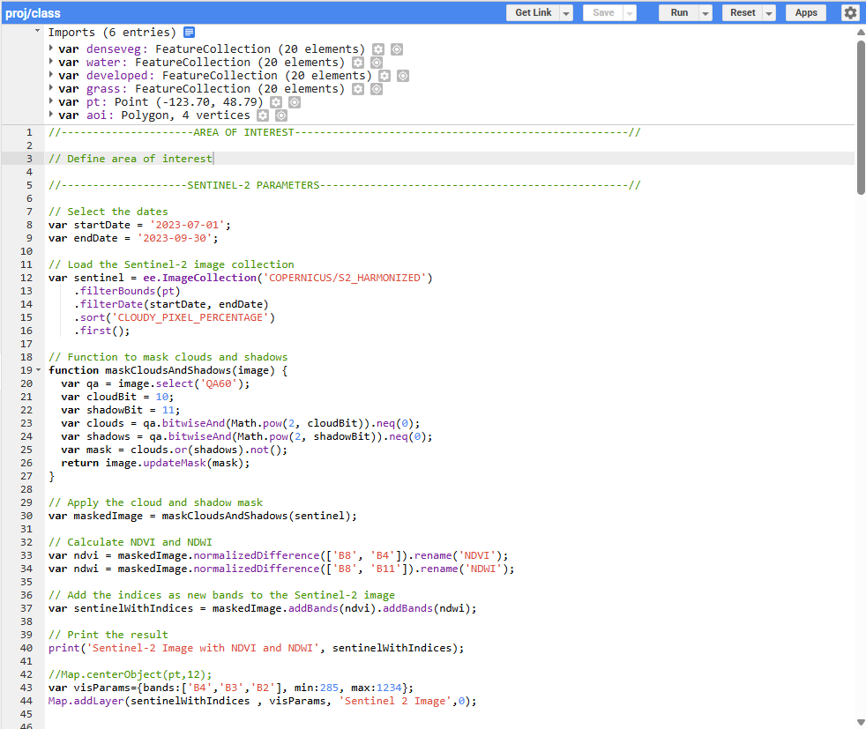The image size is (866, 729).
Task: Click target icon beside aoi Polygon
Action: 281,115
